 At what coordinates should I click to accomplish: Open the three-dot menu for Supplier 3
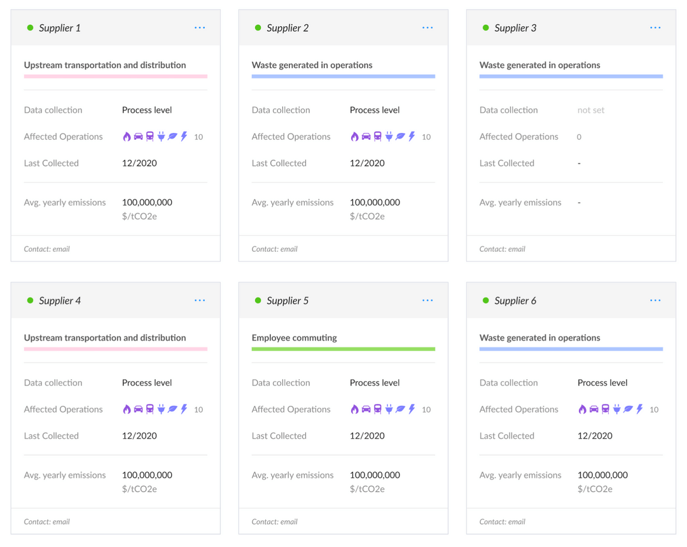pyautogui.click(x=655, y=27)
